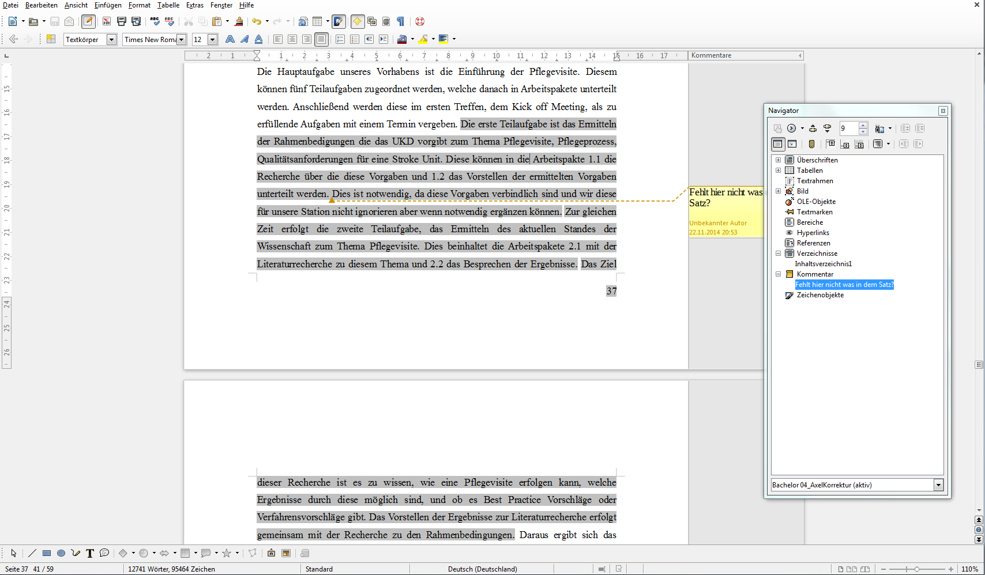The image size is (985, 575).
Task: Select the Format Paintbrush icon
Action: tap(239, 21)
